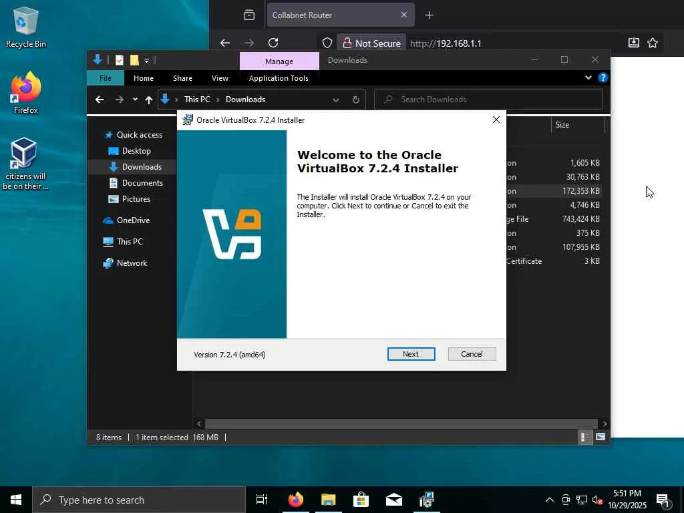Viewport: 684px width, 513px height.
Task: Open Firefox downloads panel
Action: click(634, 43)
